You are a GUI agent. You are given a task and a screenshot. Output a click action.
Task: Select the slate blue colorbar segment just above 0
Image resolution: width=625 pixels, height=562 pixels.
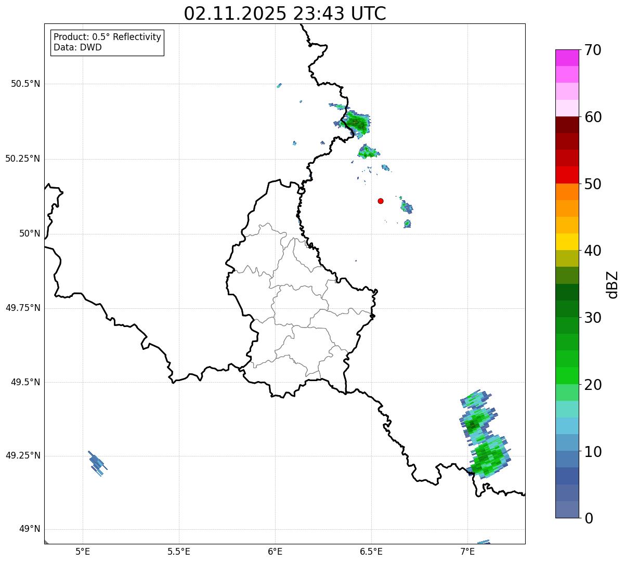(x=567, y=509)
